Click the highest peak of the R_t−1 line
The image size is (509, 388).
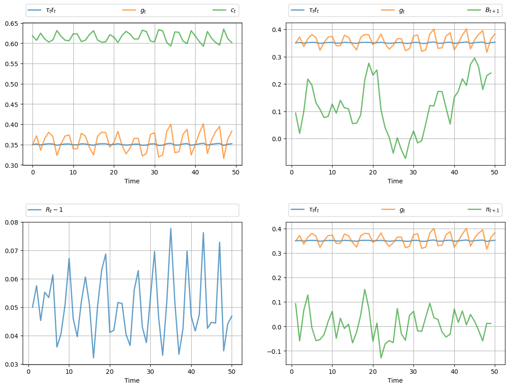171,229
